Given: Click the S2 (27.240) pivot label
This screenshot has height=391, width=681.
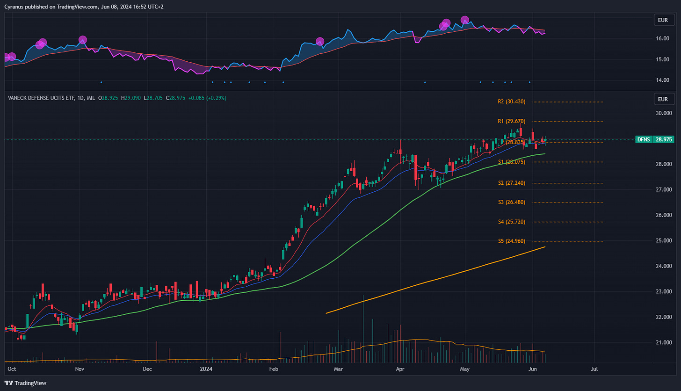Looking at the screenshot, I should tap(511, 183).
